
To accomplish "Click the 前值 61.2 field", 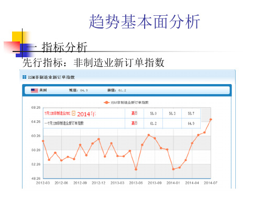I will point(116,90).
